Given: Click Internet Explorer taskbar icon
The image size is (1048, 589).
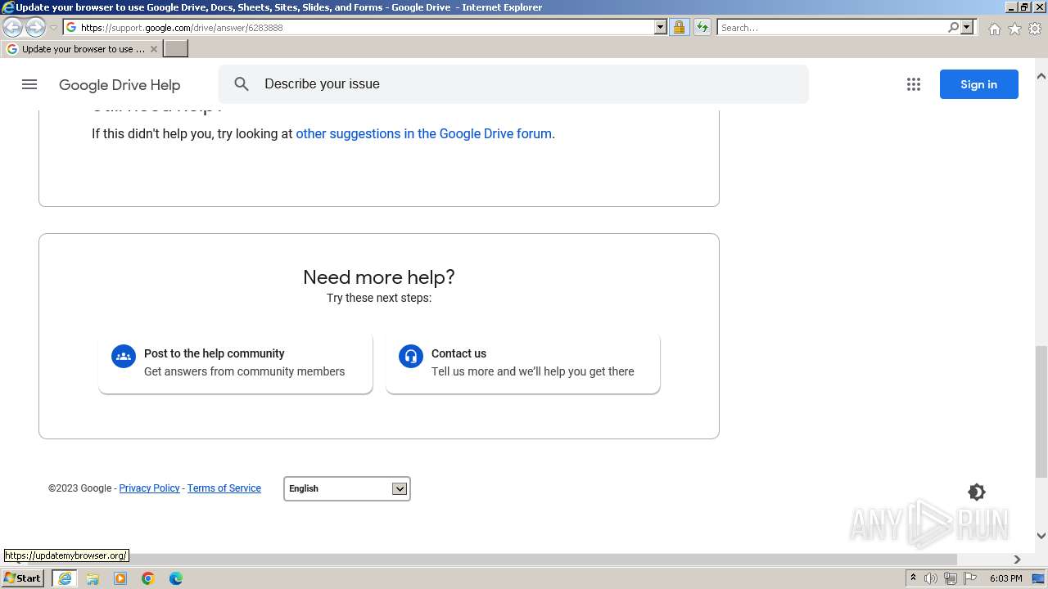Looking at the screenshot, I should pos(65,578).
